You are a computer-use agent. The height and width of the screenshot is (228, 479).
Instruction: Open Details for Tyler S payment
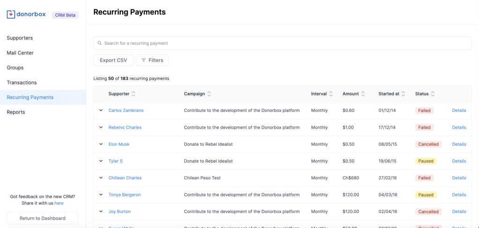point(459,161)
